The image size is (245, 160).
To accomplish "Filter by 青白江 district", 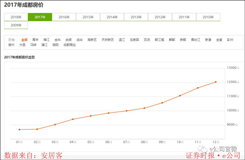I will point(196,40).
